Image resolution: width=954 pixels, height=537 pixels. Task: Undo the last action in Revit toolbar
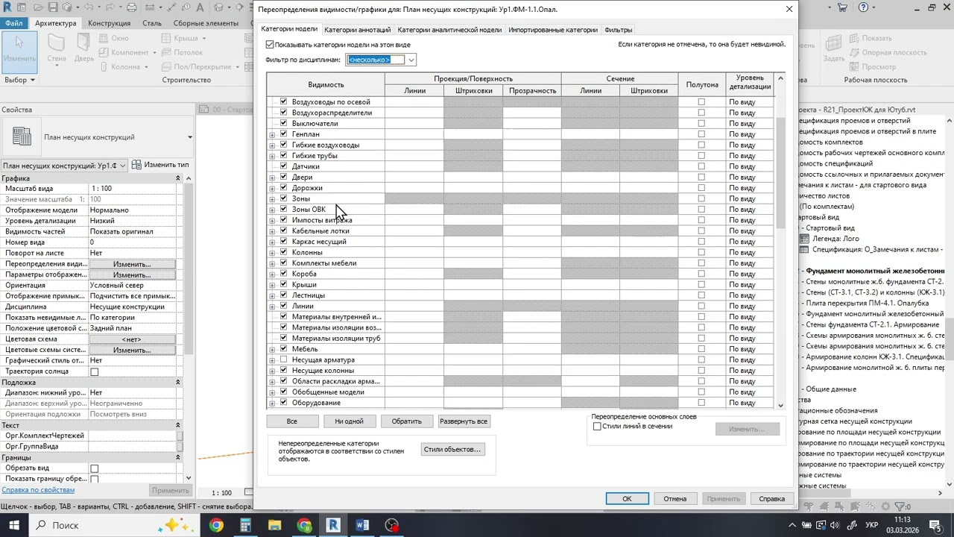point(89,7)
